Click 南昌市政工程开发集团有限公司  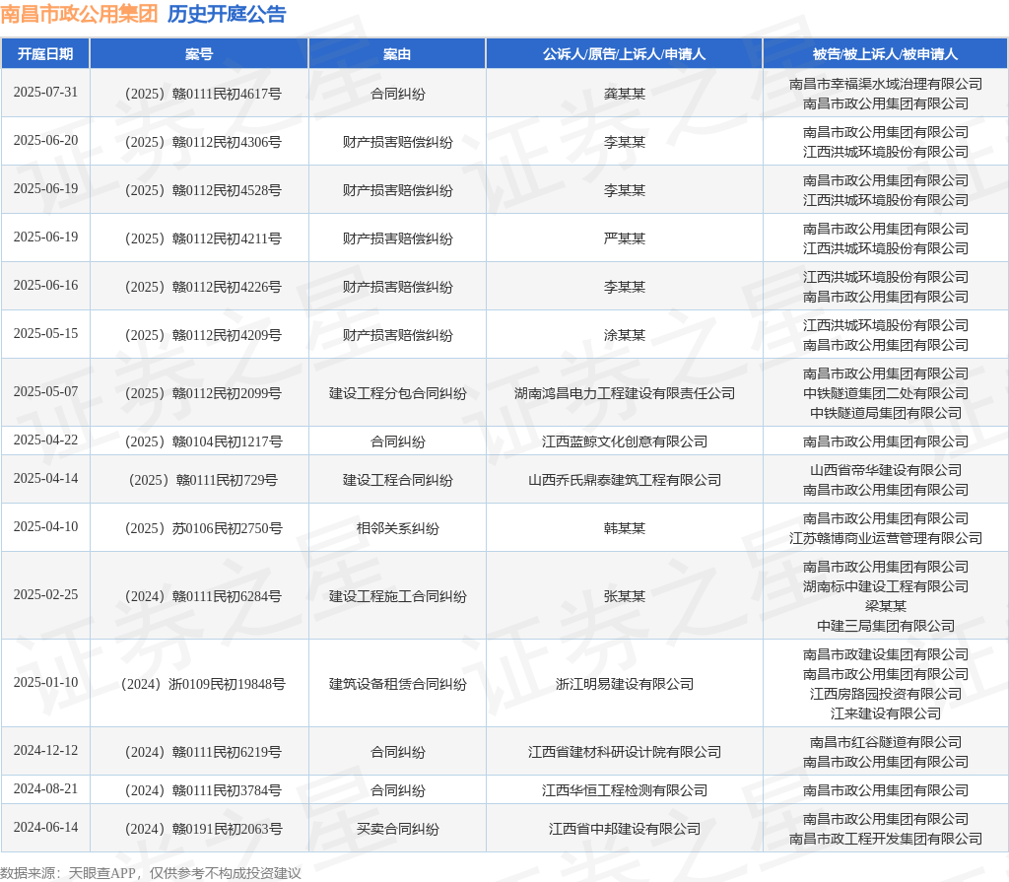(x=886, y=839)
